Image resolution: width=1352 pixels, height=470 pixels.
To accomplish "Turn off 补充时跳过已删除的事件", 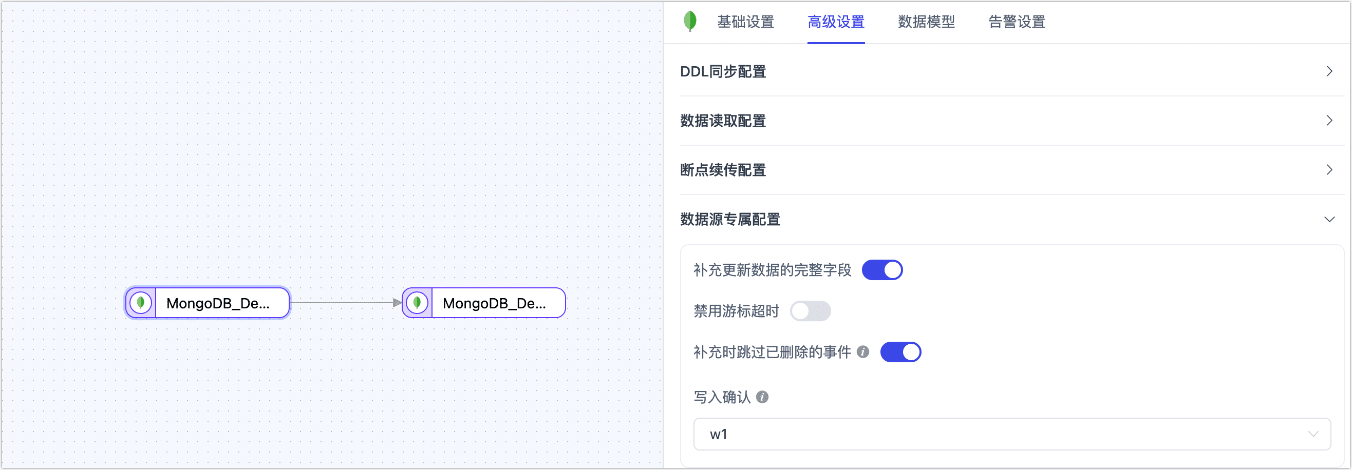I will pyautogui.click(x=900, y=352).
